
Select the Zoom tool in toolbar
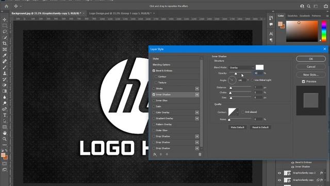5,139
